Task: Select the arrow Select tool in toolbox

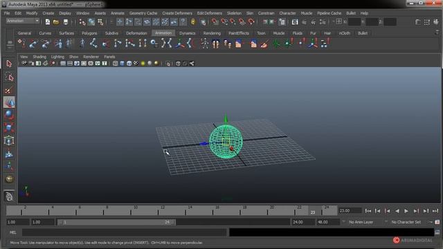Action: (x=9, y=64)
